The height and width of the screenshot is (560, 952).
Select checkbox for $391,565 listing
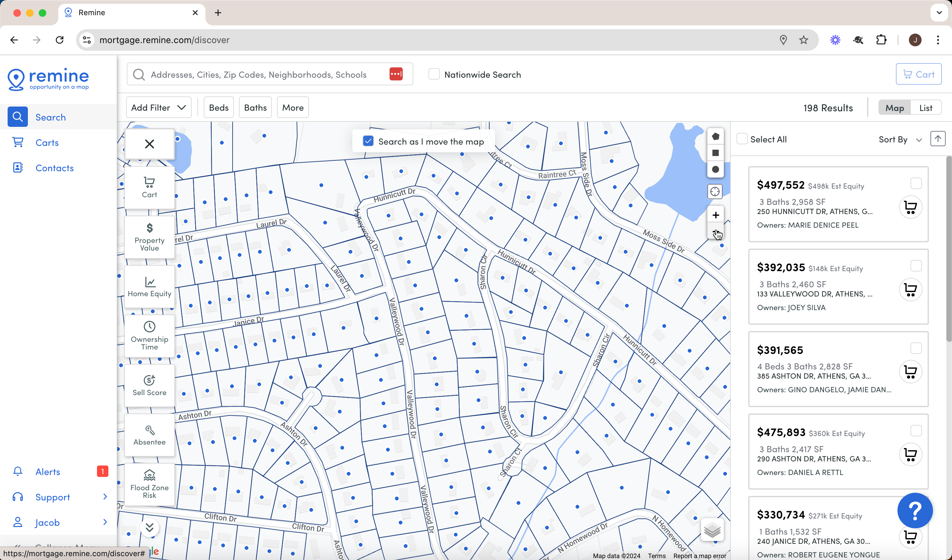916,348
